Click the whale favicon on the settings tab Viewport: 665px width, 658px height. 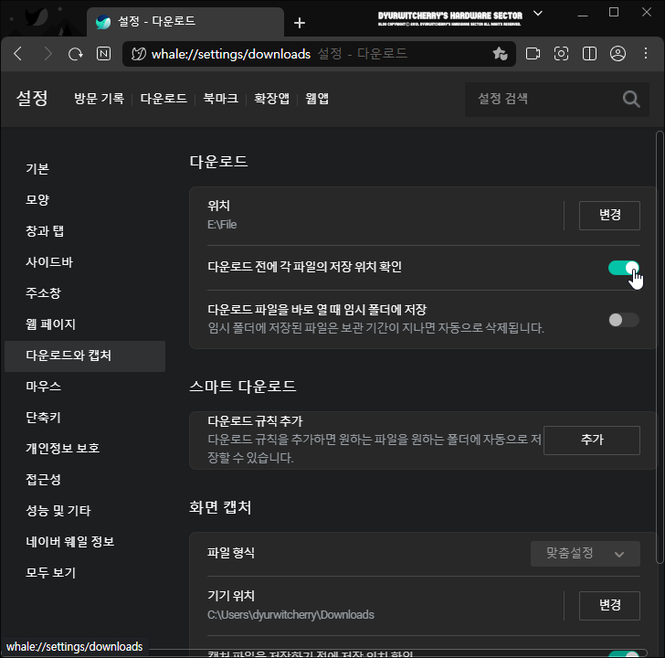pyautogui.click(x=103, y=22)
